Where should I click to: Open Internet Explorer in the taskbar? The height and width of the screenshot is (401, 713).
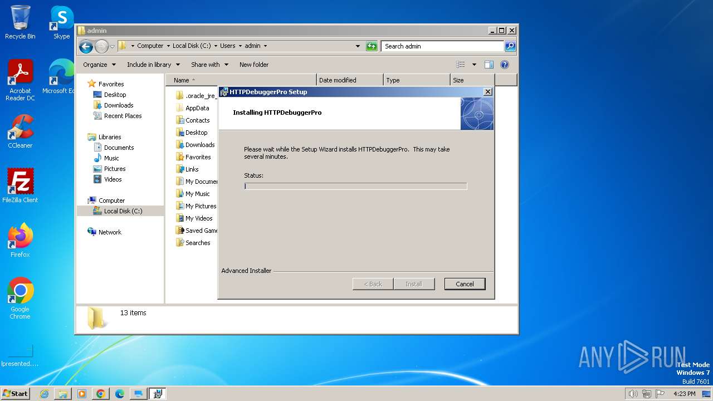tap(44, 394)
